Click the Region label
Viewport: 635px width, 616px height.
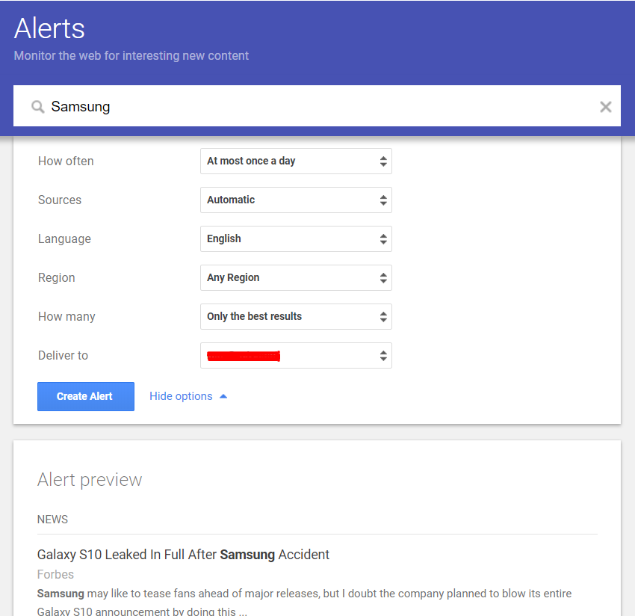pos(56,278)
